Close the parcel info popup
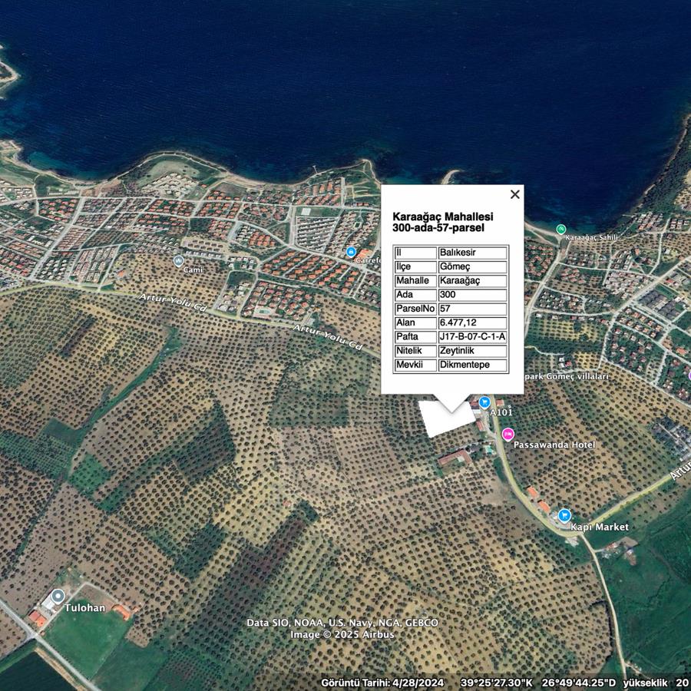 click(515, 194)
